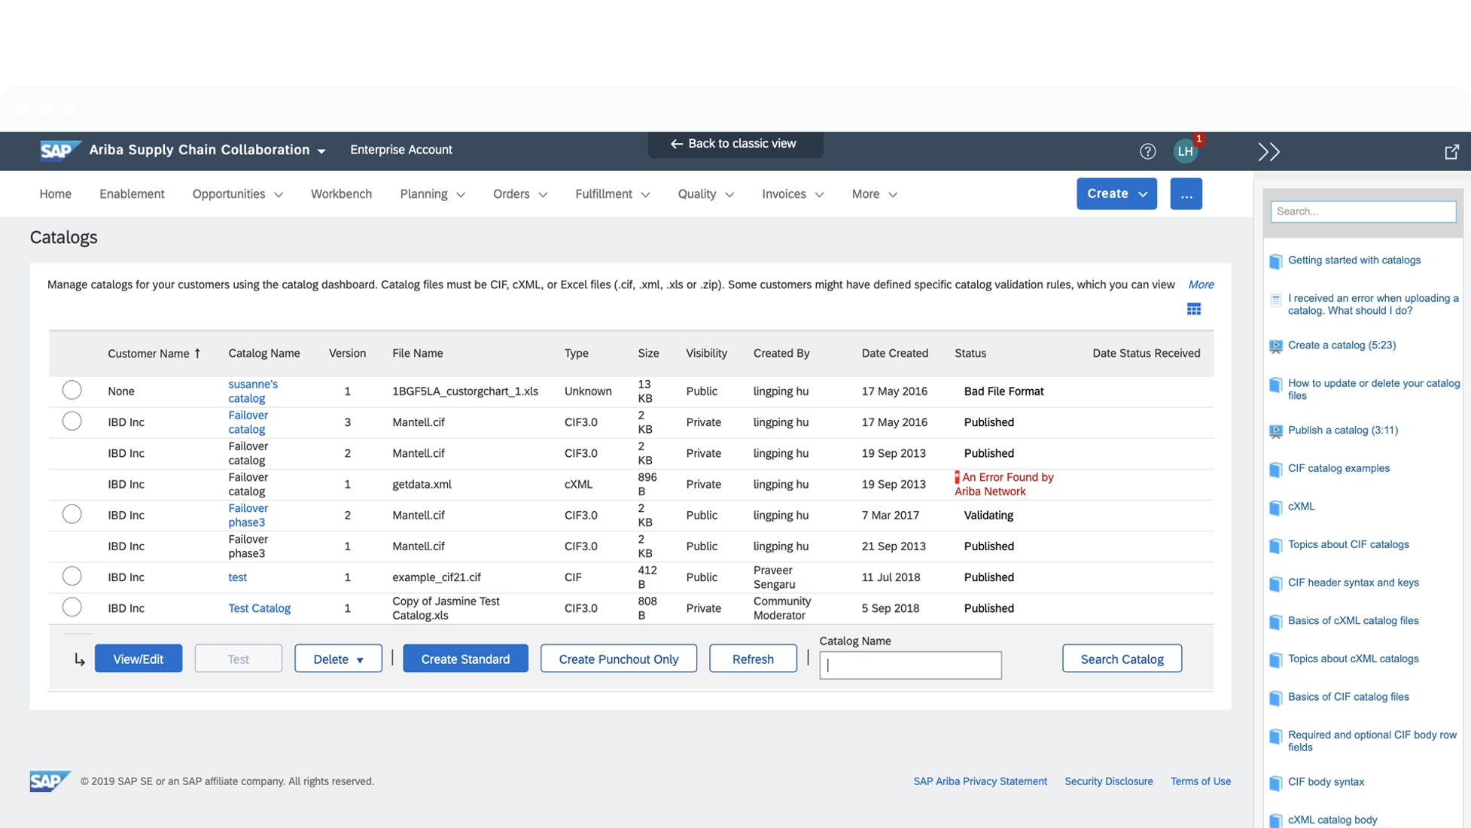Open the Invoices menu

pos(792,193)
